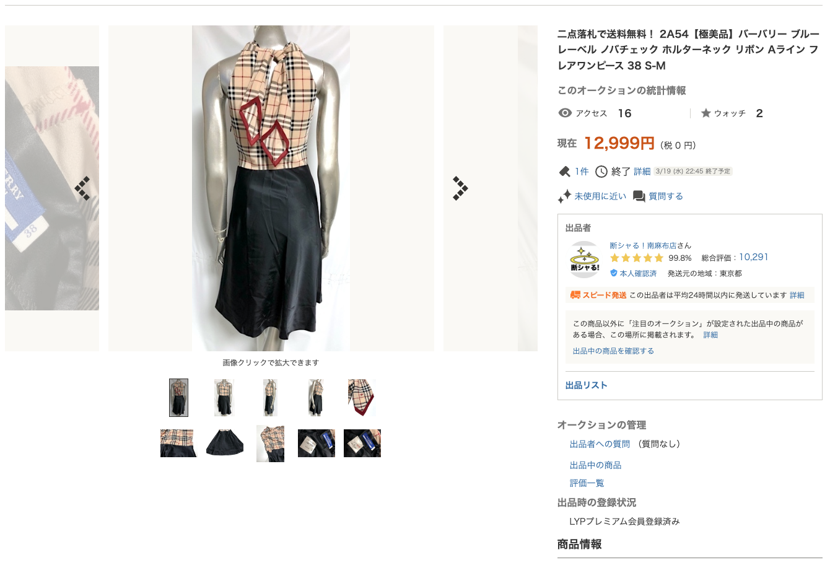This screenshot has width=830, height=565.
Task: Open the 出品リスト link
Action: pyautogui.click(x=586, y=385)
